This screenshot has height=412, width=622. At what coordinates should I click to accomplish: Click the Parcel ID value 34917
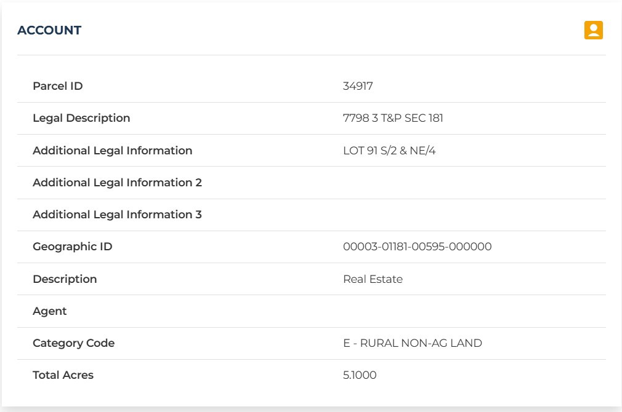coord(358,86)
